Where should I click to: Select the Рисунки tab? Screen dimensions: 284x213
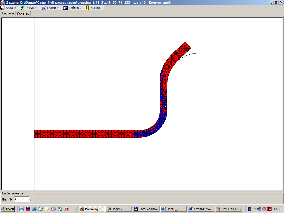(x=8, y=13)
